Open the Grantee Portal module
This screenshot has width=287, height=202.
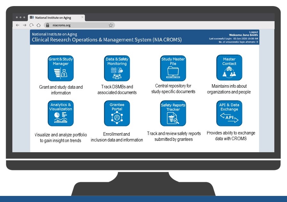tap(117, 113)
